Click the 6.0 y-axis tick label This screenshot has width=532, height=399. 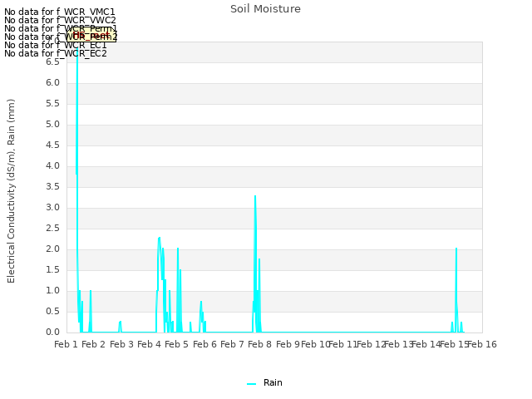click(52, 83)
